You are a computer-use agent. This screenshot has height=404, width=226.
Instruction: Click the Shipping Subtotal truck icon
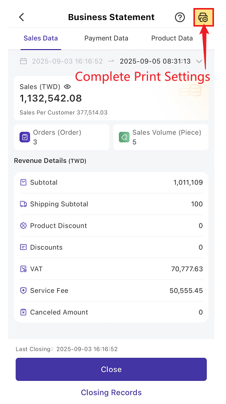click(x=23, y=204)
